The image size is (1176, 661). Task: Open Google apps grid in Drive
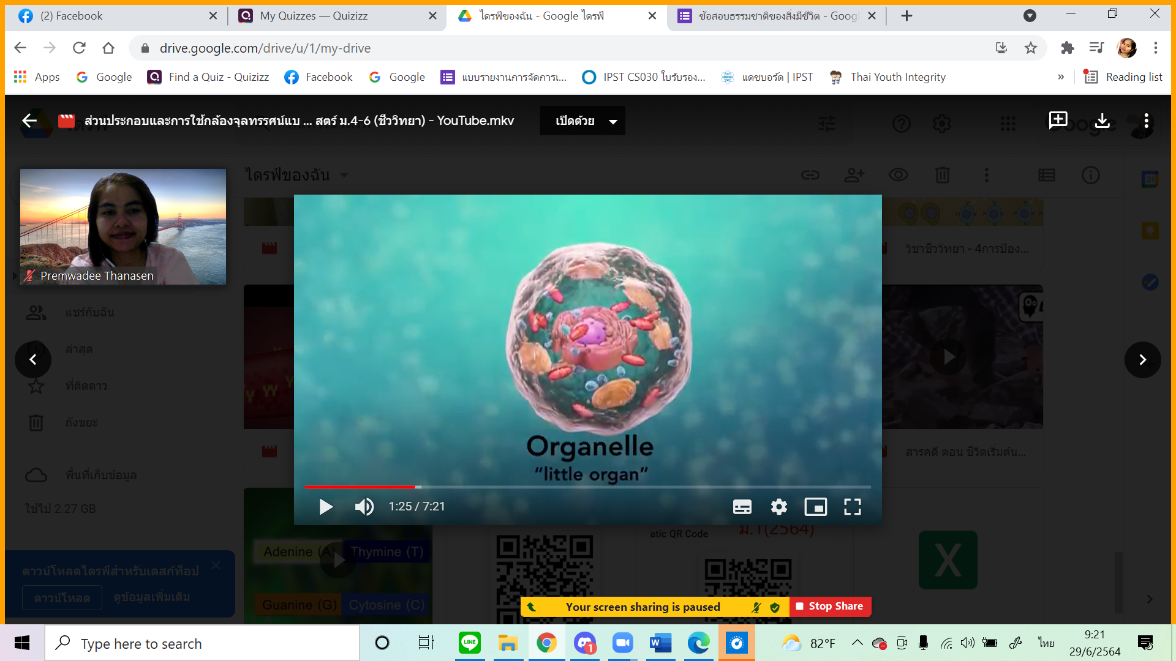[x=1008, y=124]
